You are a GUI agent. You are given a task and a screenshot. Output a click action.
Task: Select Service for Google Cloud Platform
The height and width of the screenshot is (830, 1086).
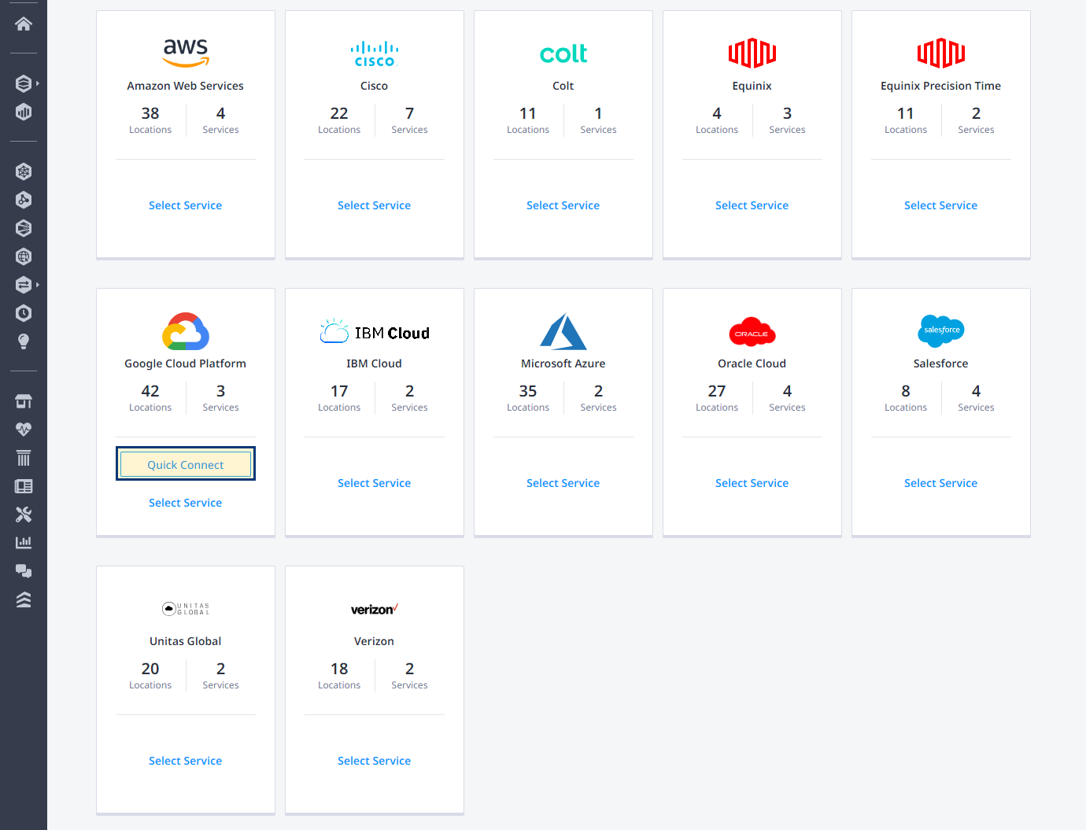pos(186,503)
